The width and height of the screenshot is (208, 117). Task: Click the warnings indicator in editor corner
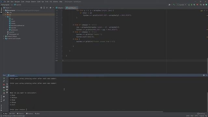[202, 11]
